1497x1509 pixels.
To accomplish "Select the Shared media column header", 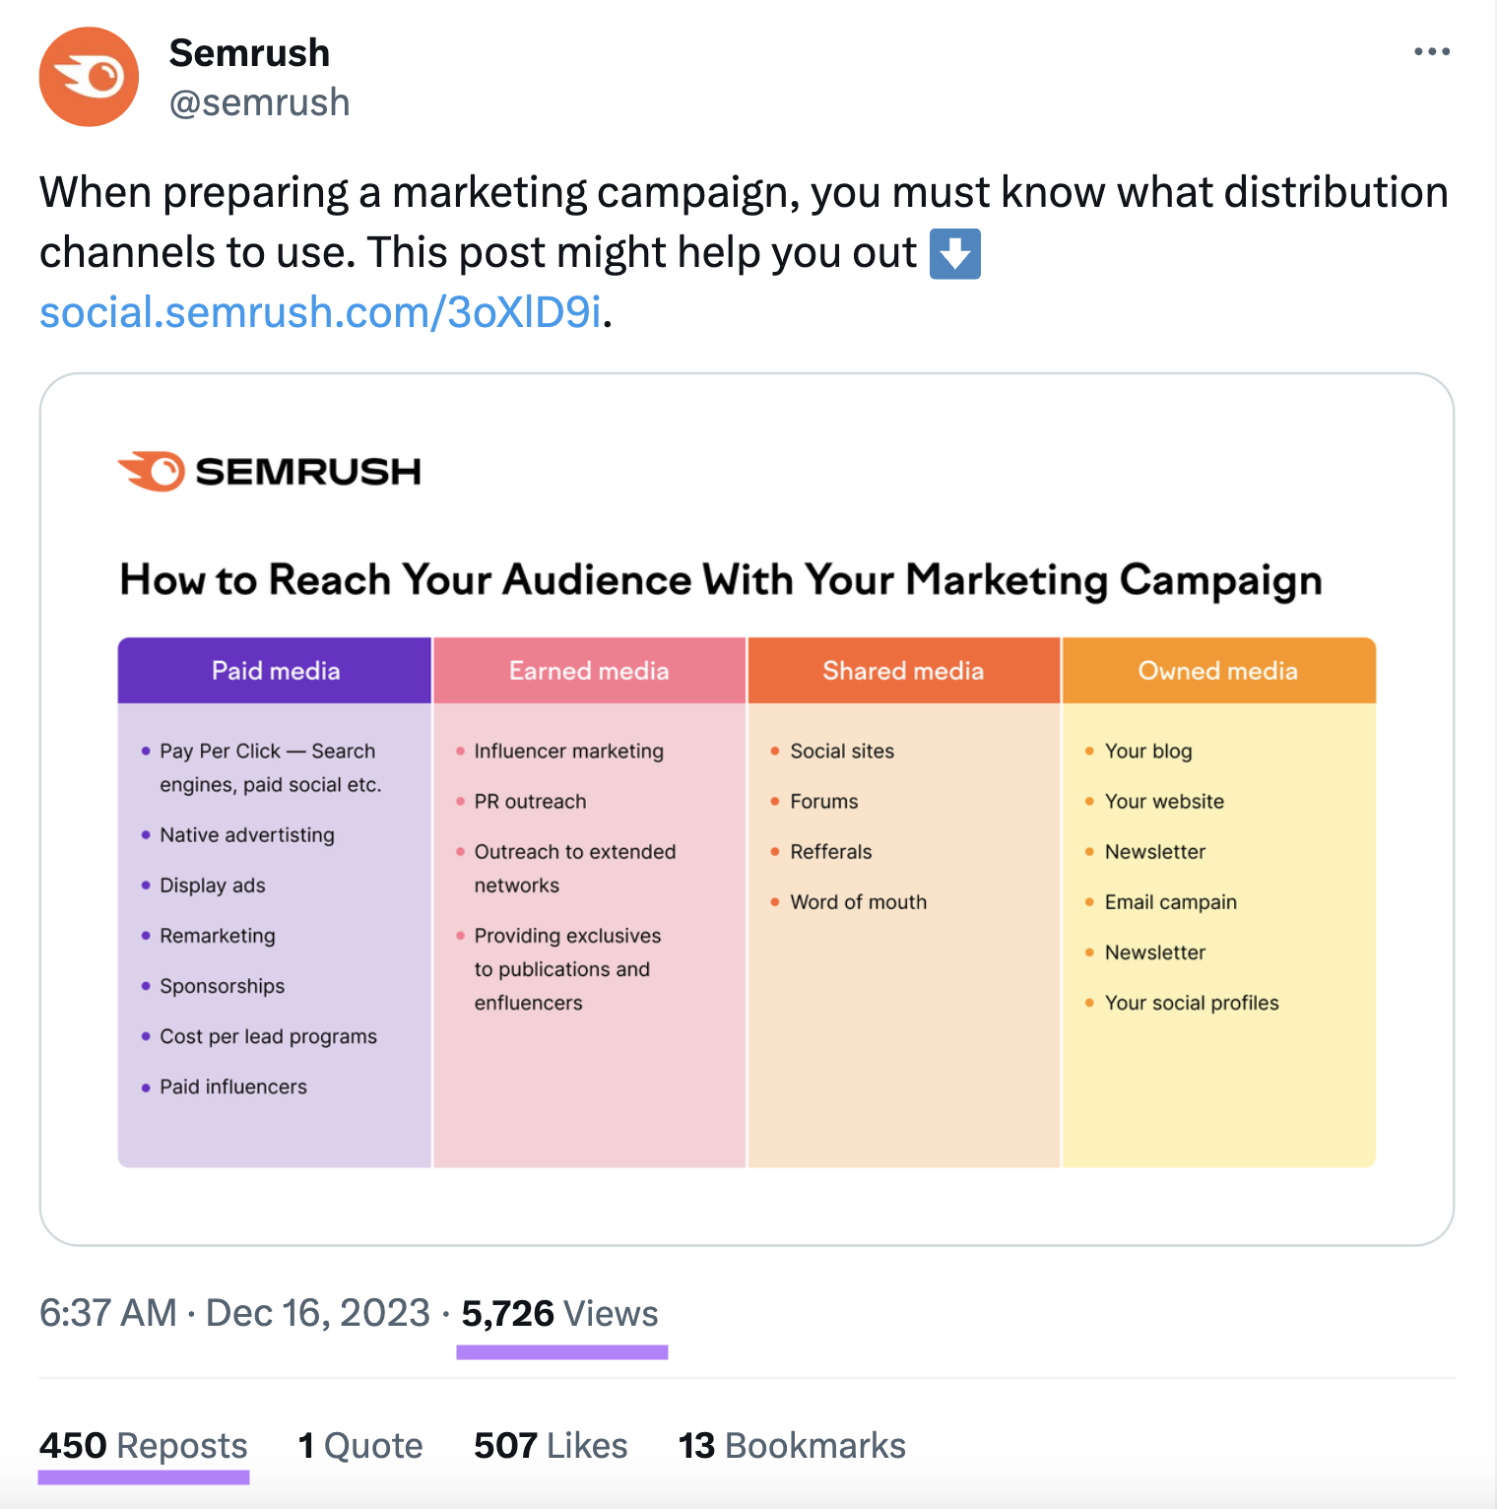I will pyautogui.click(x=902, y=670).
